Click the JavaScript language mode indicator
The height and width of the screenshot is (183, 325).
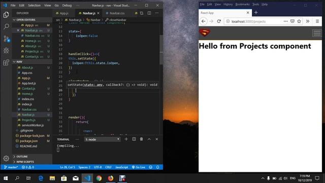(121, 167)
